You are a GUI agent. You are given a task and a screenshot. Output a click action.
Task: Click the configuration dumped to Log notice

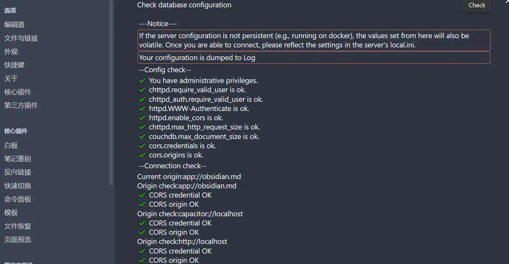click(x=314, y=58)
